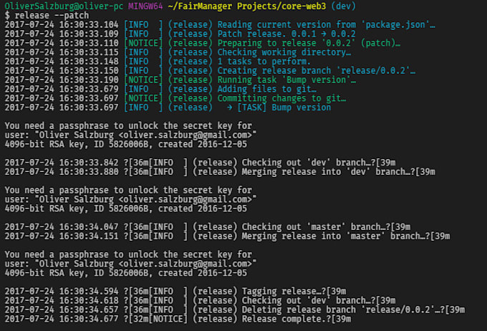487x331 pixels.
Task: Click the third '4096-bit RSA key' line
Action: click(x=126, y=273)
